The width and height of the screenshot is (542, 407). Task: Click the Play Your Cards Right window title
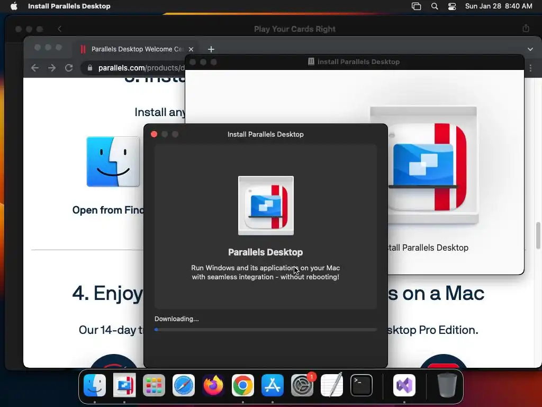(294, 29)
